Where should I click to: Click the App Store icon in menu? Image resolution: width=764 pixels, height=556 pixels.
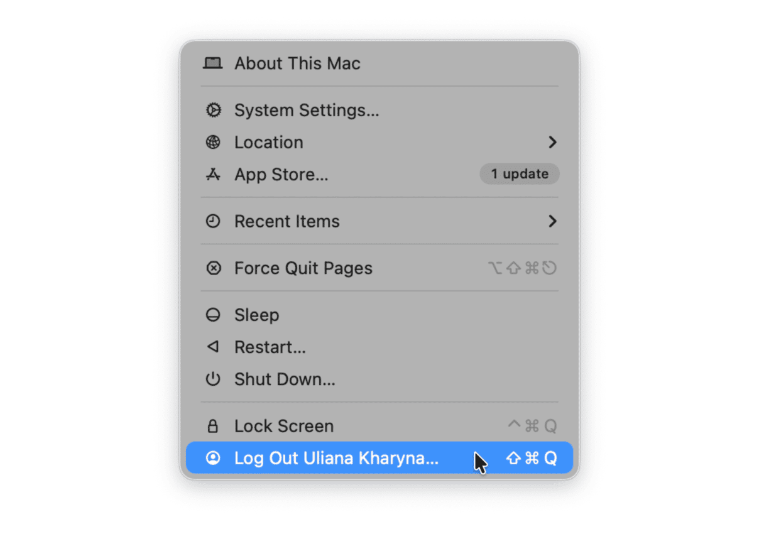tap(213, 175)
